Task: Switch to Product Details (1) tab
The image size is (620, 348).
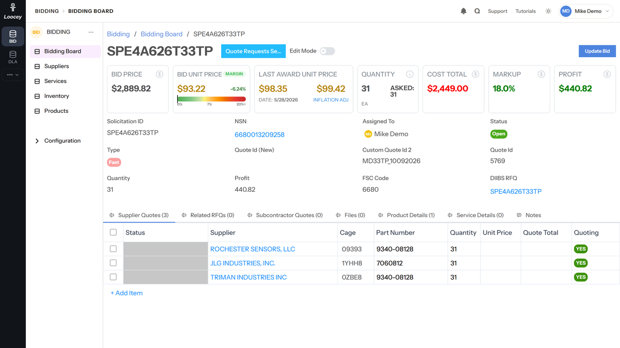Action: (x=406, y=215)
